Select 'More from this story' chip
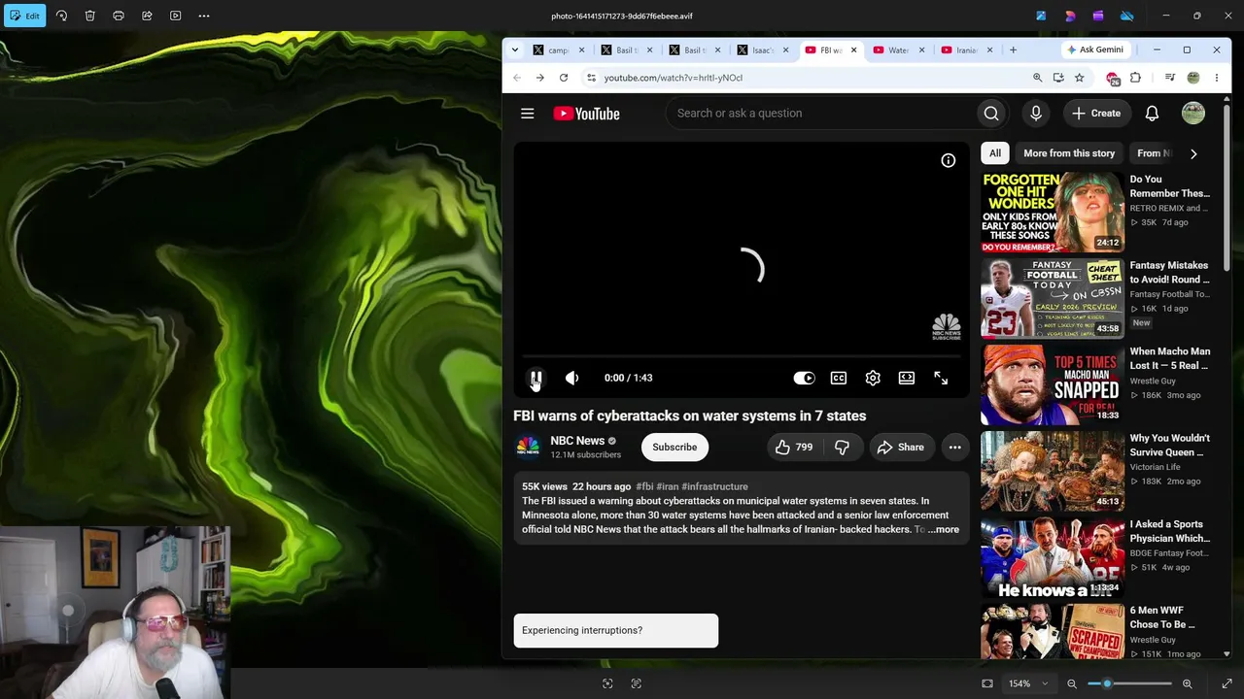Image resolution: width=1244 pixels, height=699 pixels. click(x=1069, y=153)
